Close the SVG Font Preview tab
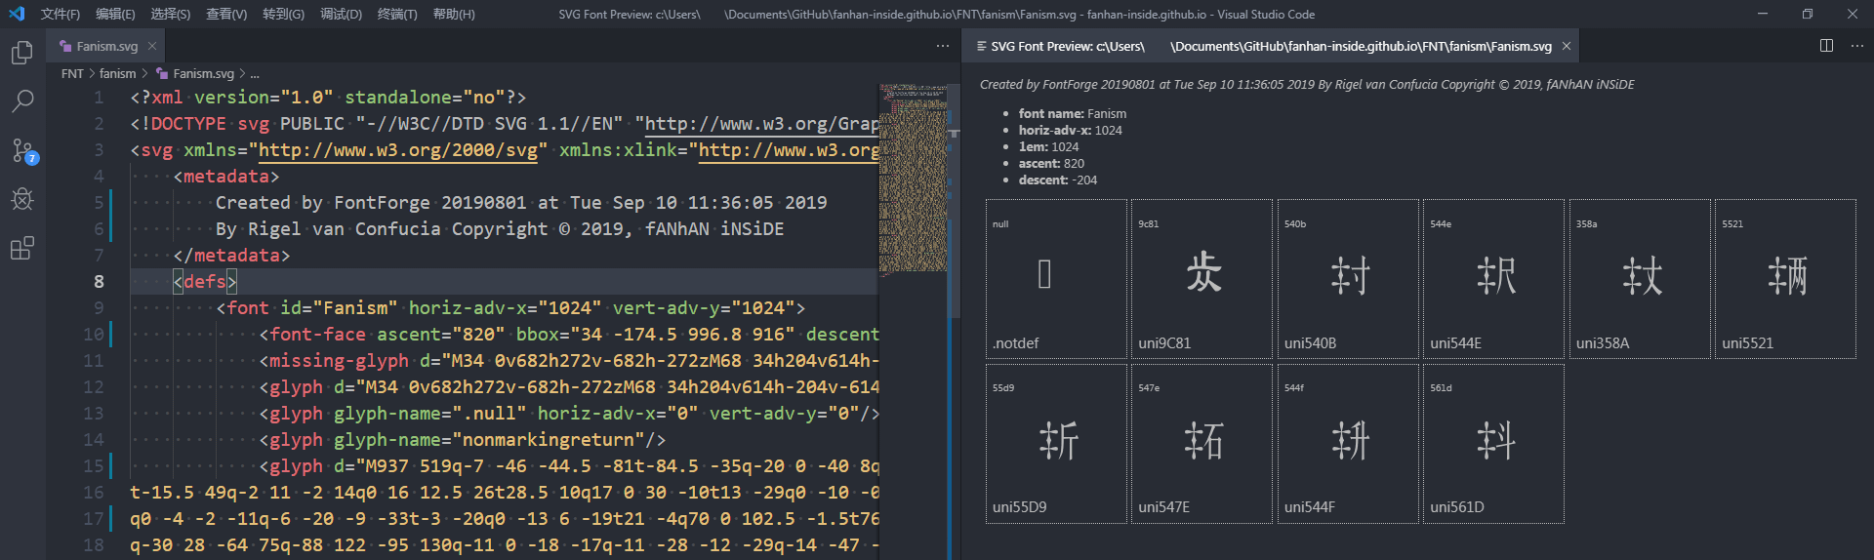Image resolution: width=1874 pixels, height=560 pixels. point(1567,46)
